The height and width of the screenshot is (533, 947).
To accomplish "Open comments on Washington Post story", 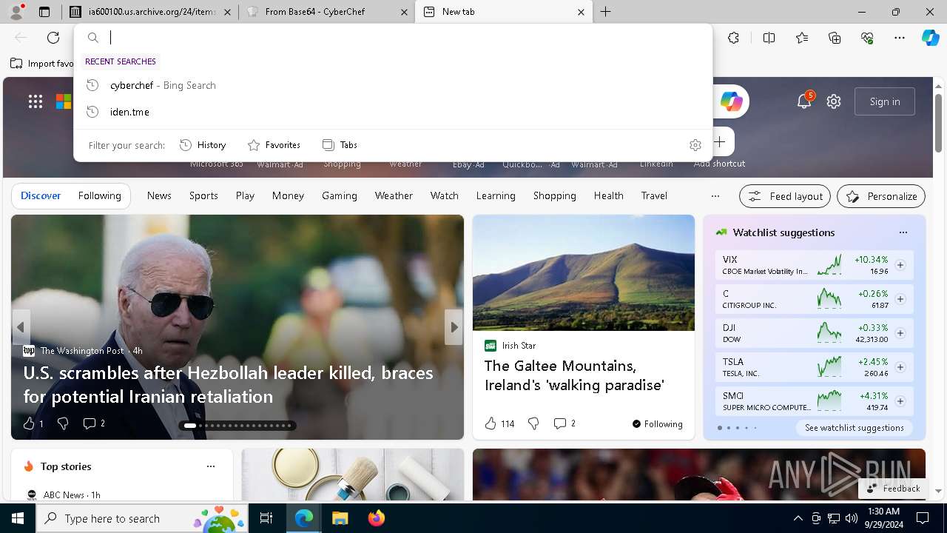I will click(x=94, y=423).
